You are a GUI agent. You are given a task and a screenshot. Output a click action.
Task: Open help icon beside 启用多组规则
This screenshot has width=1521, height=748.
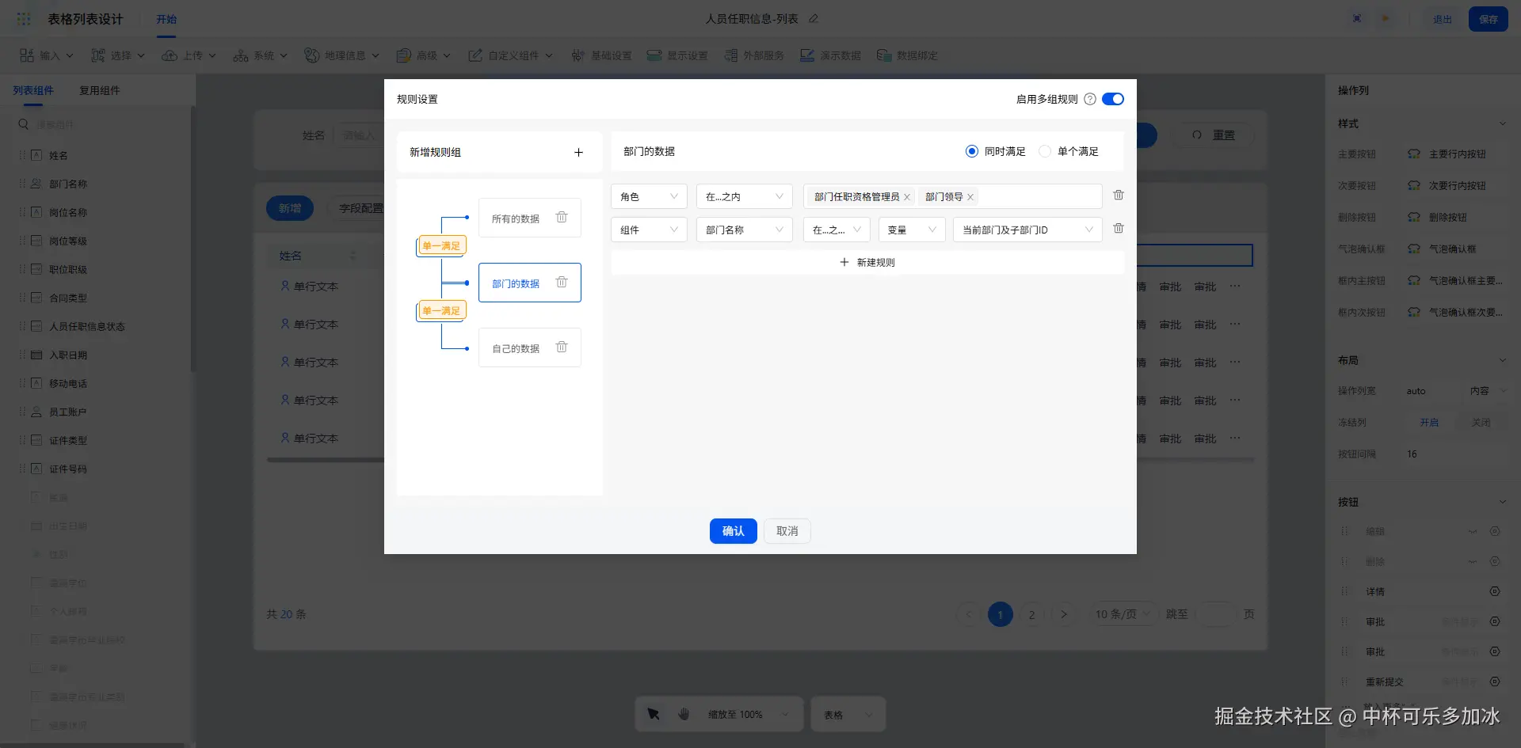click(1090, 99)
